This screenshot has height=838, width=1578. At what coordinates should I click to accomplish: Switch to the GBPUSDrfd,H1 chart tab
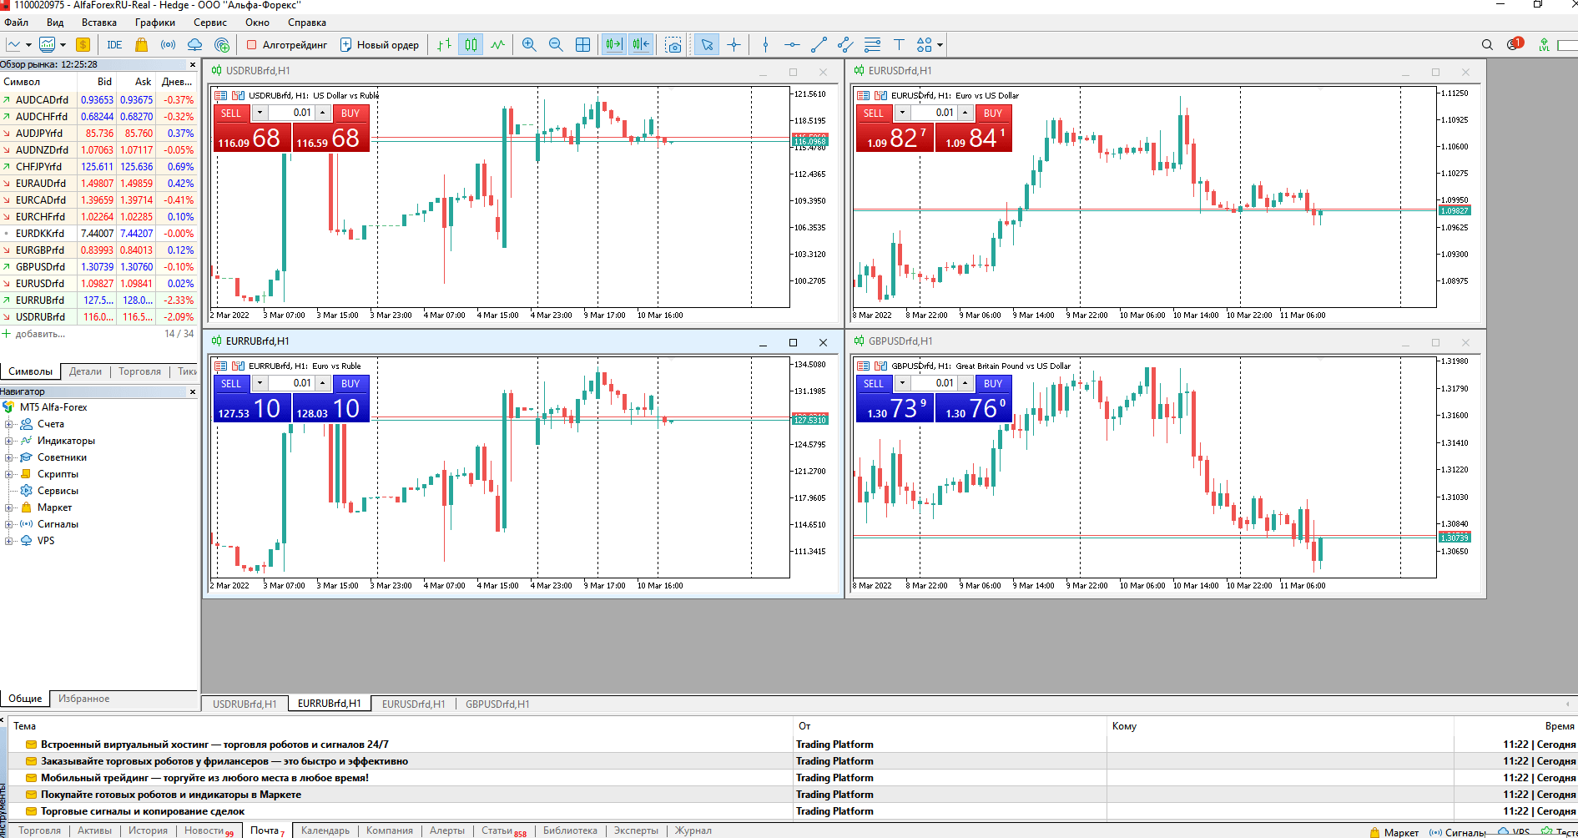click(x=497, y=704)
